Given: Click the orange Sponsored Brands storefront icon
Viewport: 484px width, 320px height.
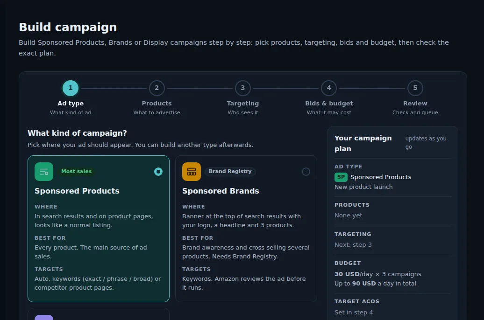Looking at the screenshot, I should (x=192, y=172).
